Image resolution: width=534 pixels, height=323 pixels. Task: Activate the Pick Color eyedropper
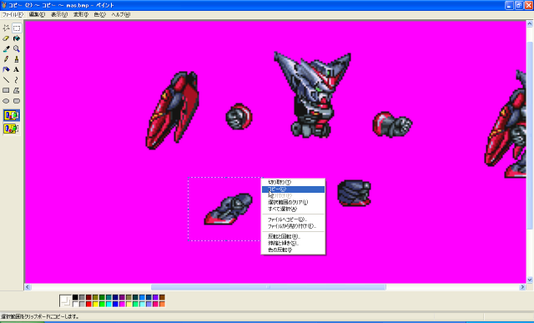point(6,49)
